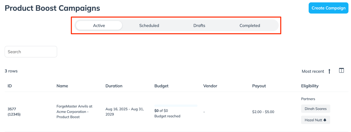
Task: Click the Budget column header
Action: tap(161, 86)
